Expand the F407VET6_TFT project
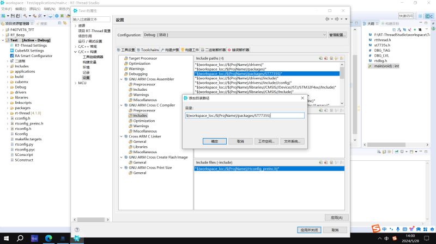Image resolution: width=436 pixels, height=244 pixels. (x=3, y=30)
